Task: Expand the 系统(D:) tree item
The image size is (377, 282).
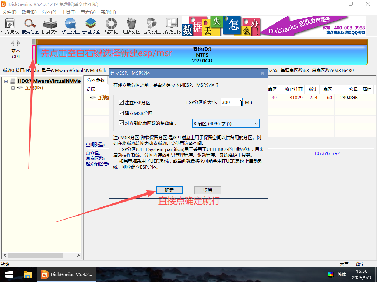Action: click(x=13, y=88)
